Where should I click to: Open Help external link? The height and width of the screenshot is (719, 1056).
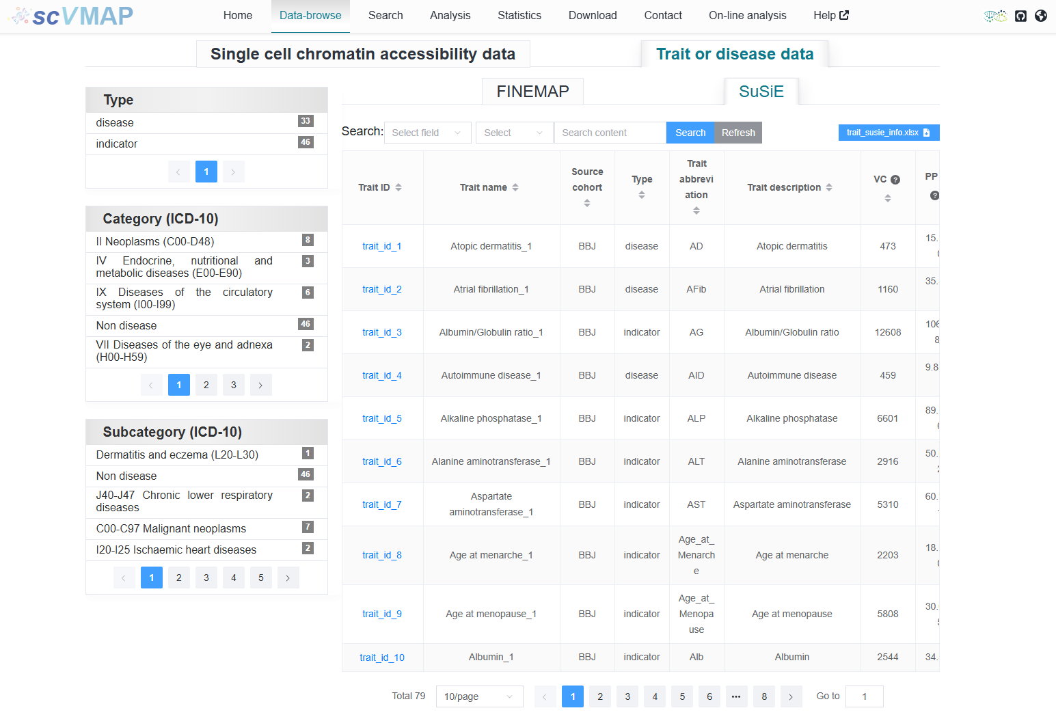(x=831, y=15)
